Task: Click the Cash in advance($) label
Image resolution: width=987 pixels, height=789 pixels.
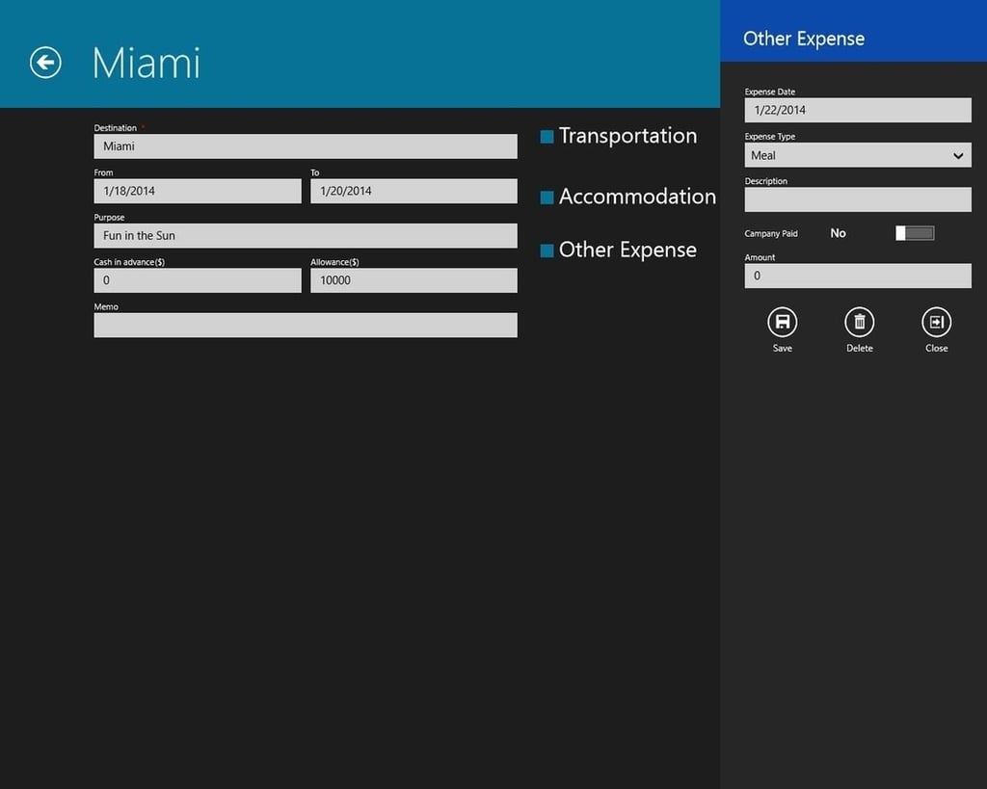Action: [x=129, y=262]
